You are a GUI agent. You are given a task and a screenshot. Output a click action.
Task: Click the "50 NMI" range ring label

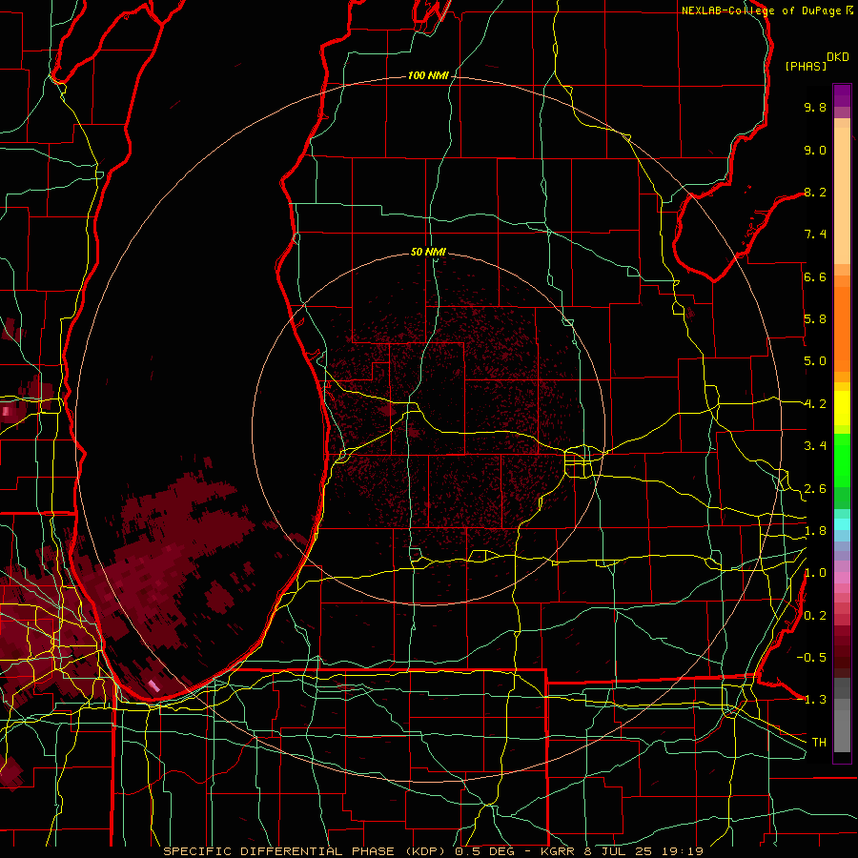point(428,252)
